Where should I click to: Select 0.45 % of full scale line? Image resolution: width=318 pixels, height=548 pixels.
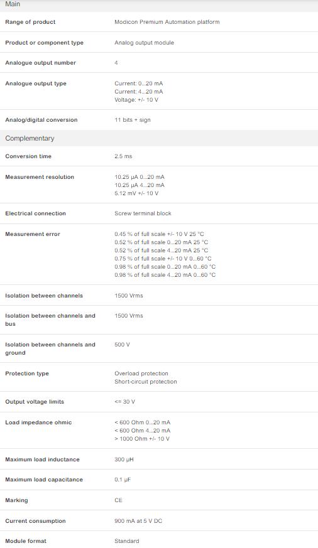159,234
